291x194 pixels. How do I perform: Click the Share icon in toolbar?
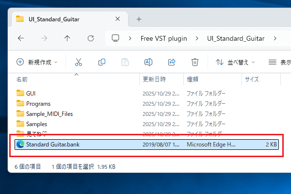tap(171, 62)
